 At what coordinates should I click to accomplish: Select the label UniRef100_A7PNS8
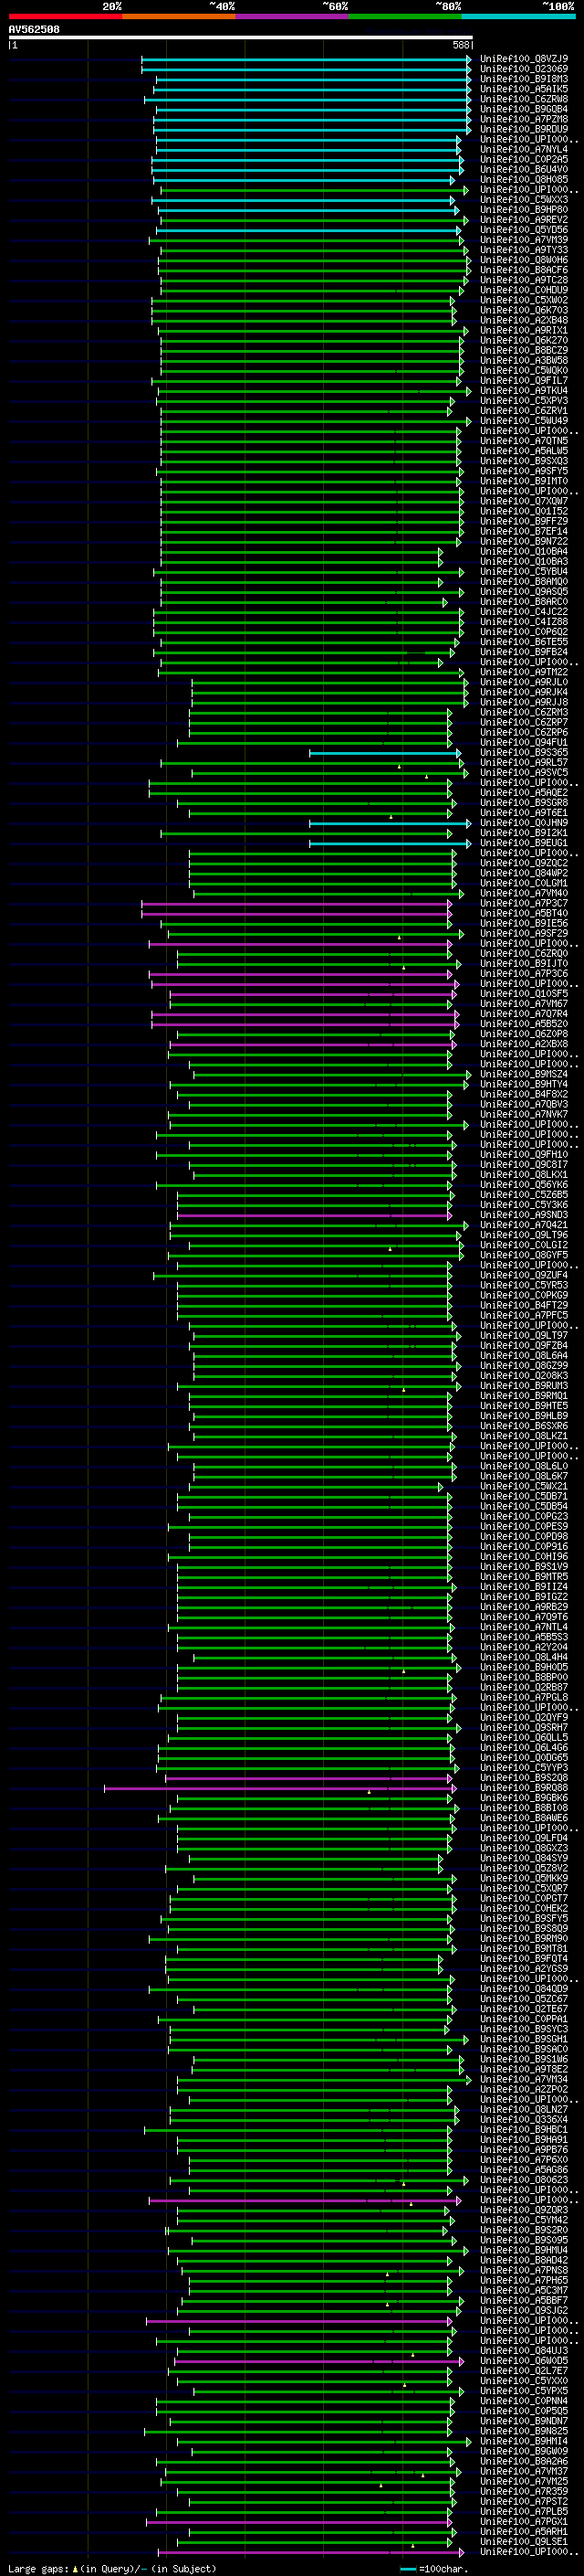pos(524,2270)
